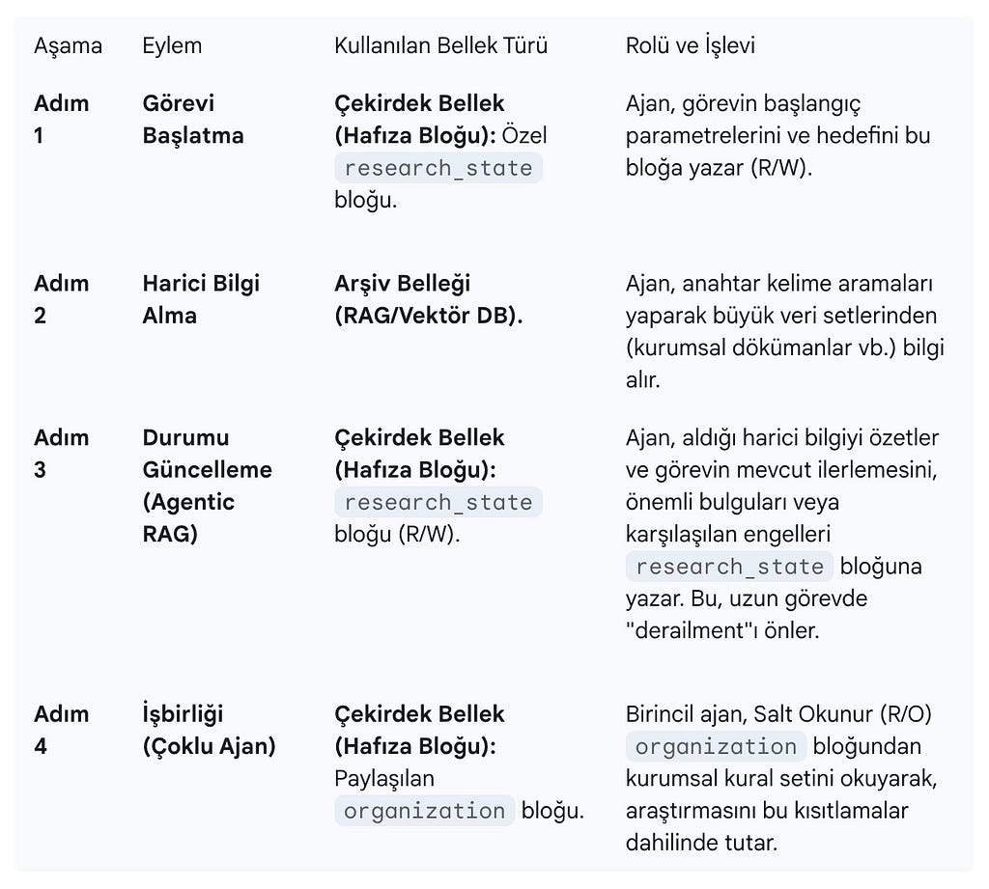Screen dimensions: 989x889
Task: Select the Adım 4 row label
Action: click(61, 730)
